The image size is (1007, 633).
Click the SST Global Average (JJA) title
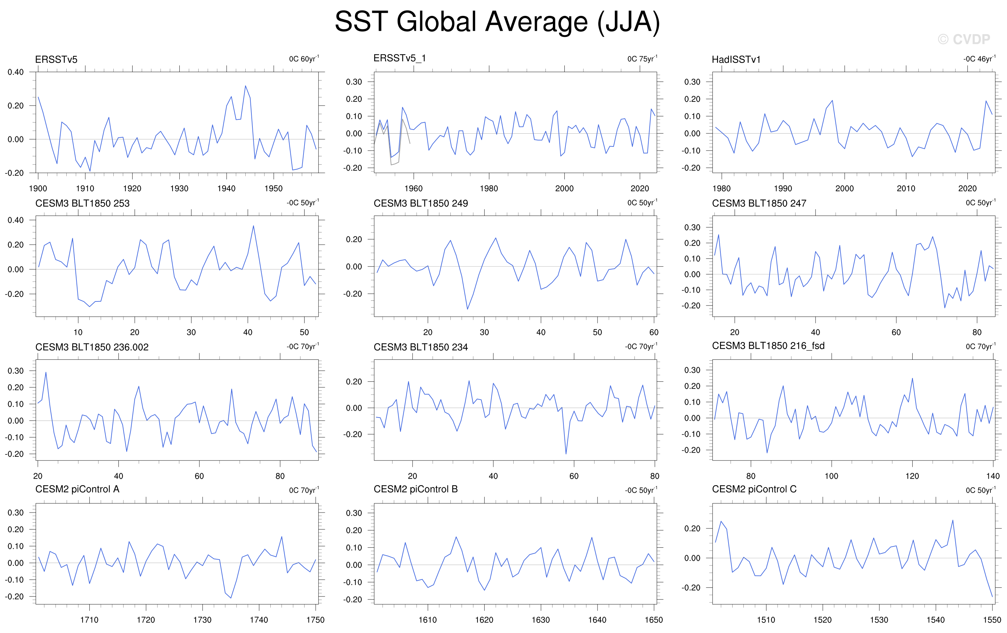click(497, 22)
